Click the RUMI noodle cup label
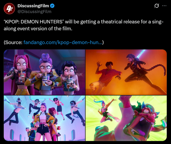Viewport: 171px width, 144px height. pos(45,78)
